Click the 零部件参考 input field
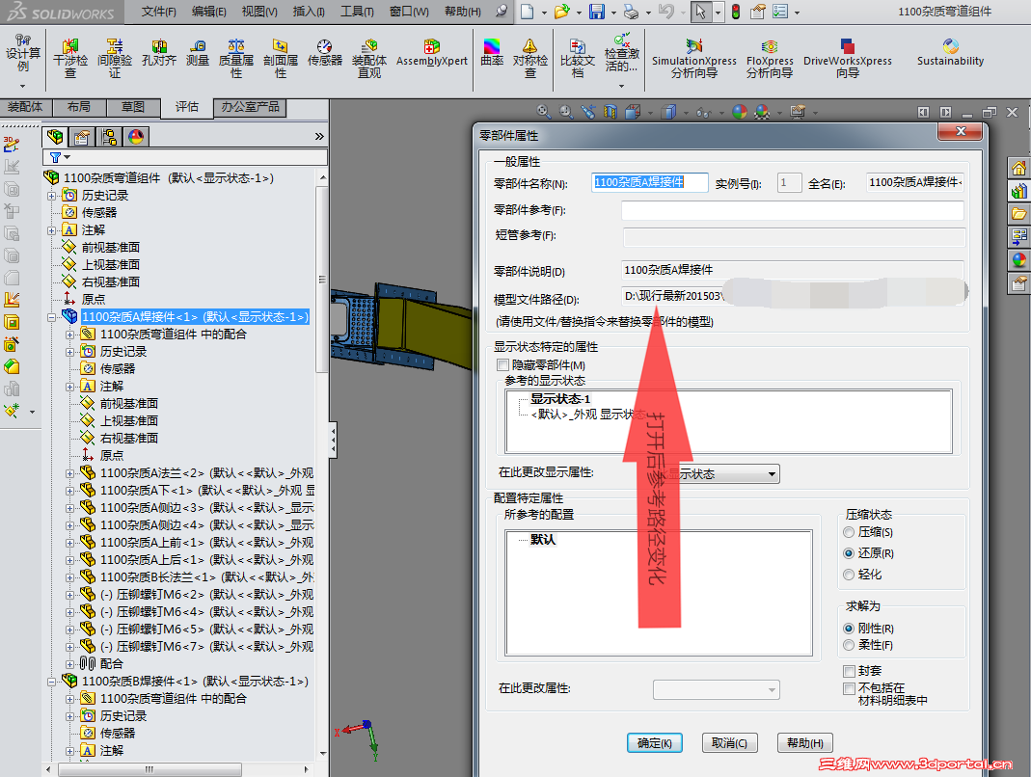Screen dimensions: 1031x777 pos(793,210)
